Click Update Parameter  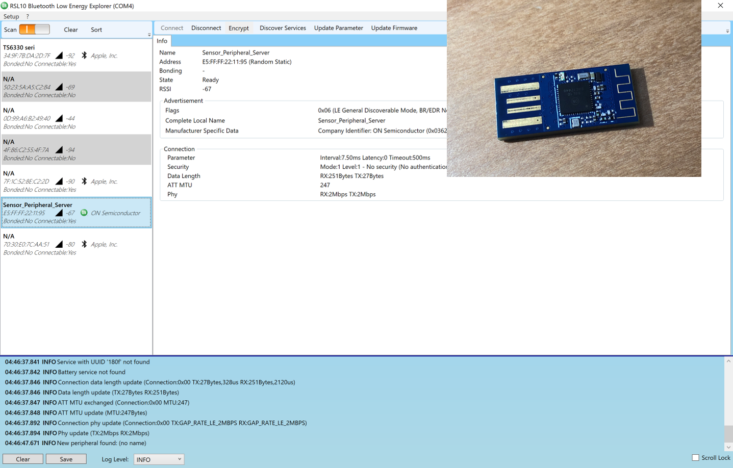[339, 28]
